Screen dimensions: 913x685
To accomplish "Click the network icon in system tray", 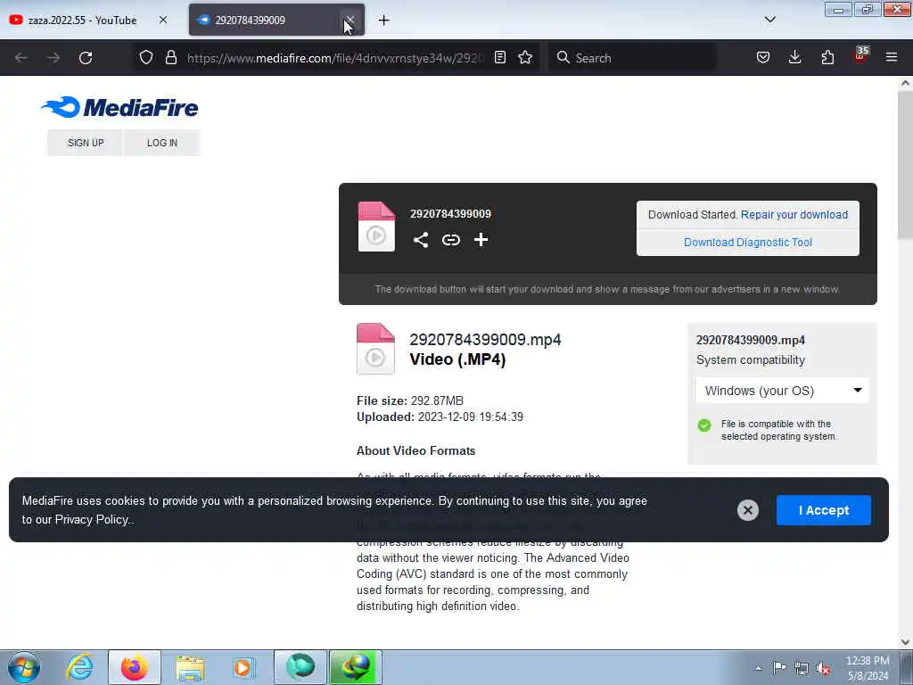I will coord(802,668).
